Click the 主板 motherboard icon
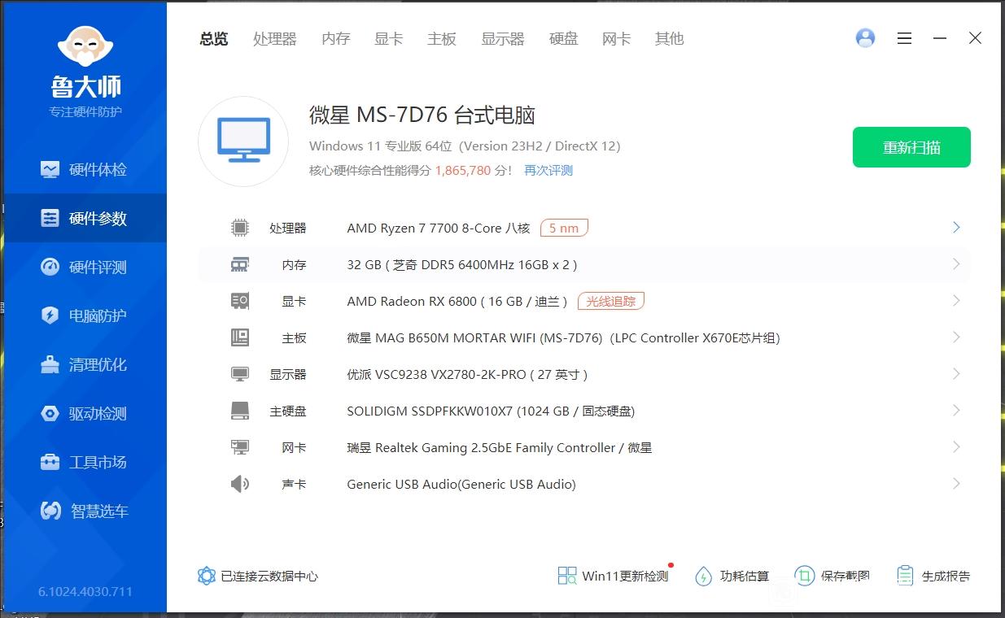This screenshot has height=618, width=1005. coord(239,337)
